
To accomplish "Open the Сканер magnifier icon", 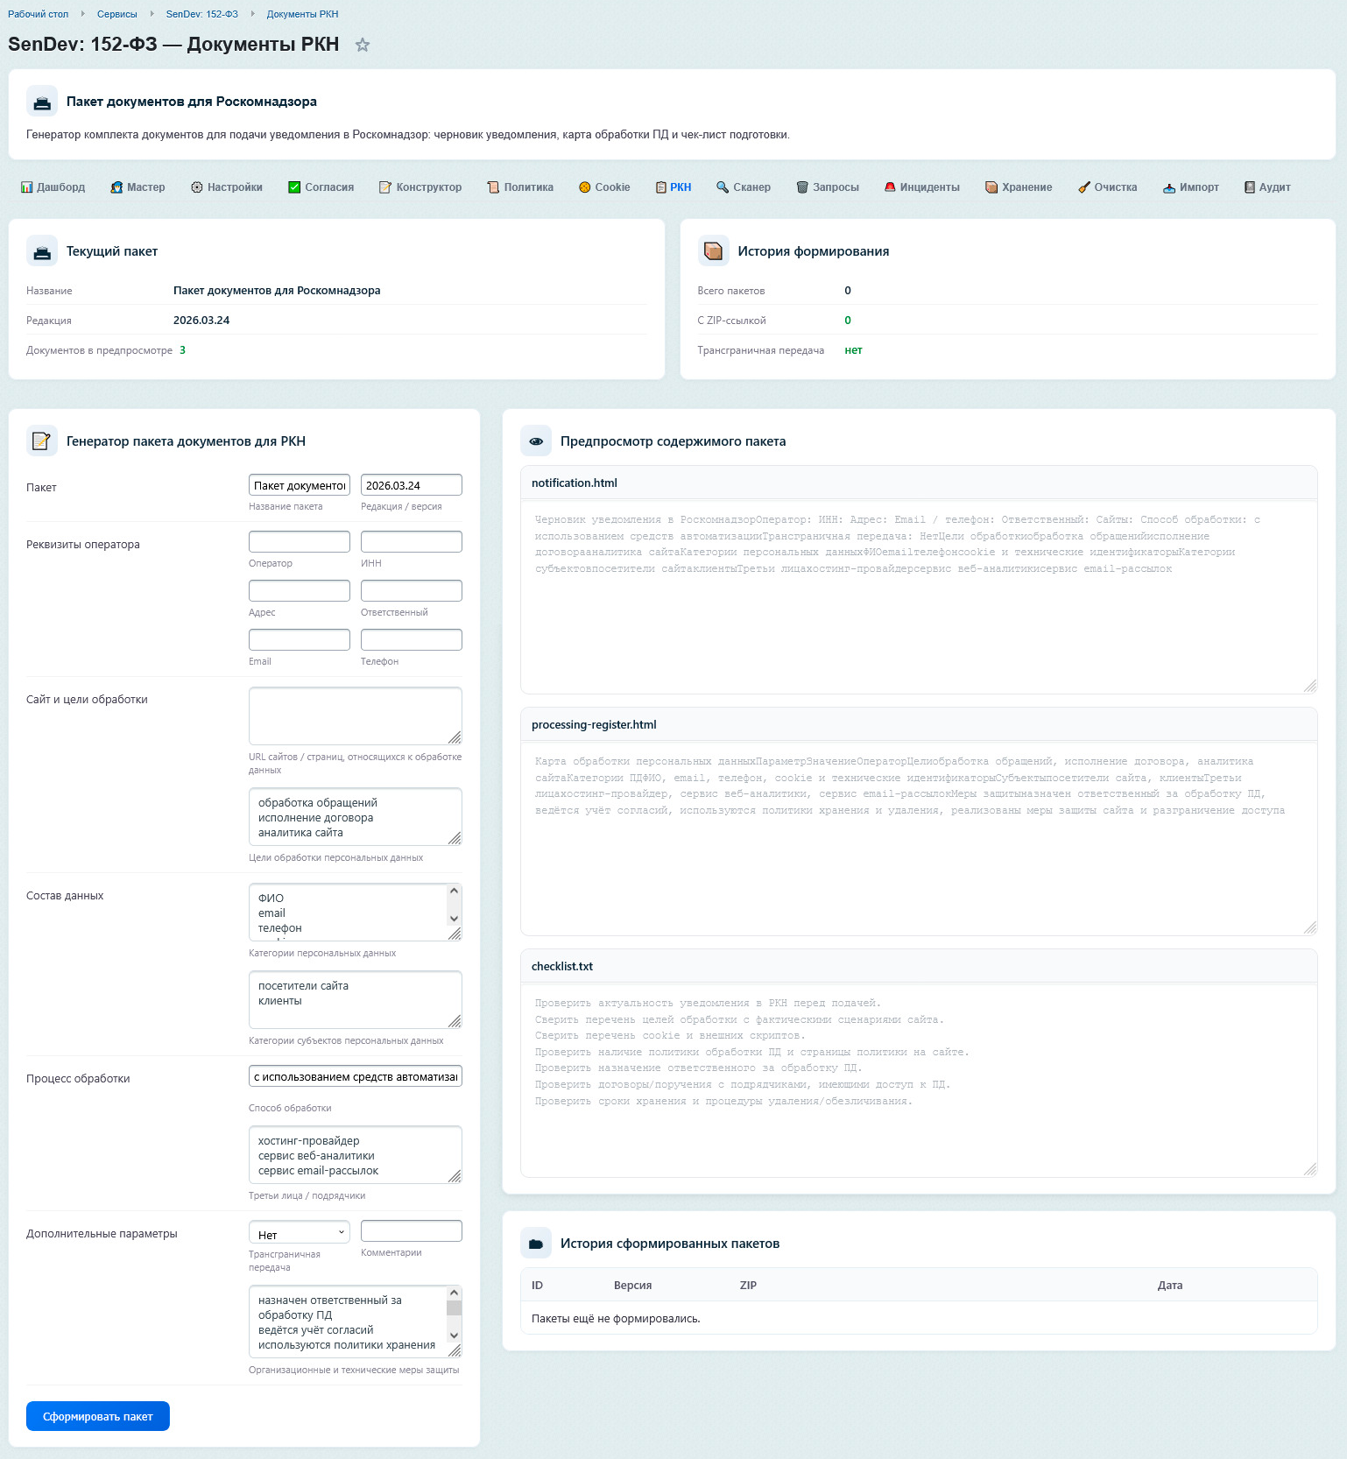I will 723,187.
